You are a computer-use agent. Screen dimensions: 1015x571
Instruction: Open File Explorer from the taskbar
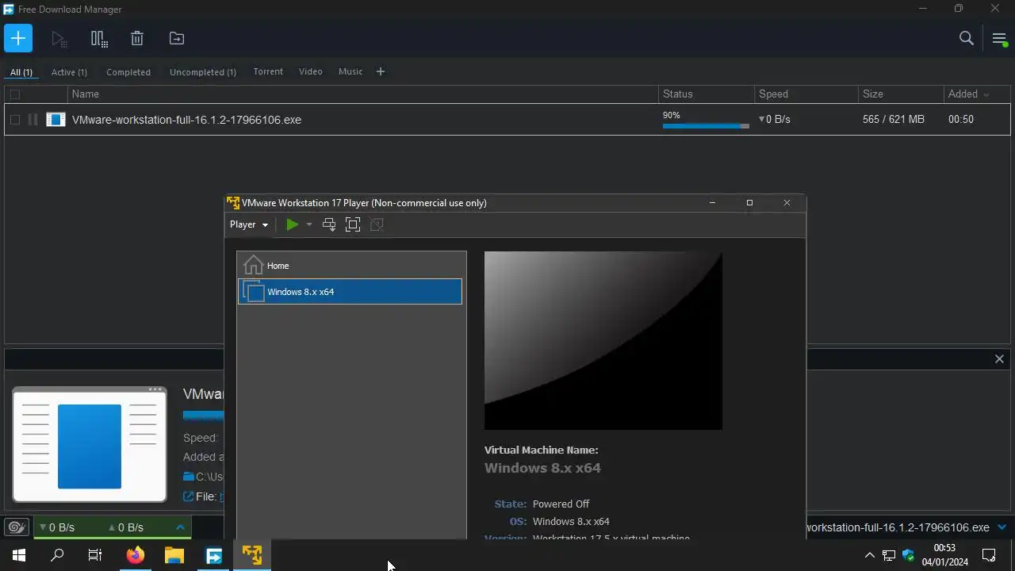(x=174, y=555)
